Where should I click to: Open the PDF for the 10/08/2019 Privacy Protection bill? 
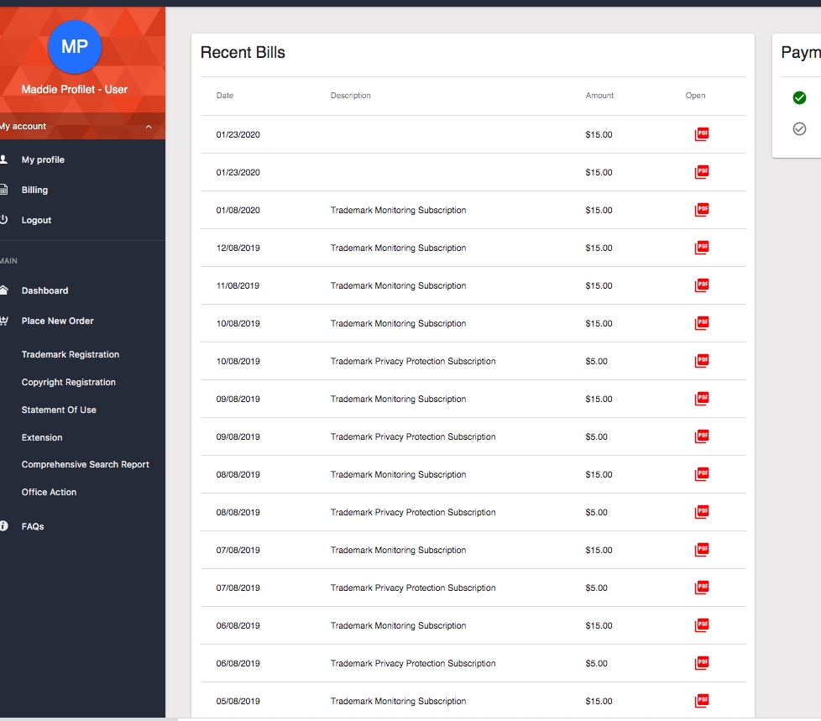(x=702, y=360)
